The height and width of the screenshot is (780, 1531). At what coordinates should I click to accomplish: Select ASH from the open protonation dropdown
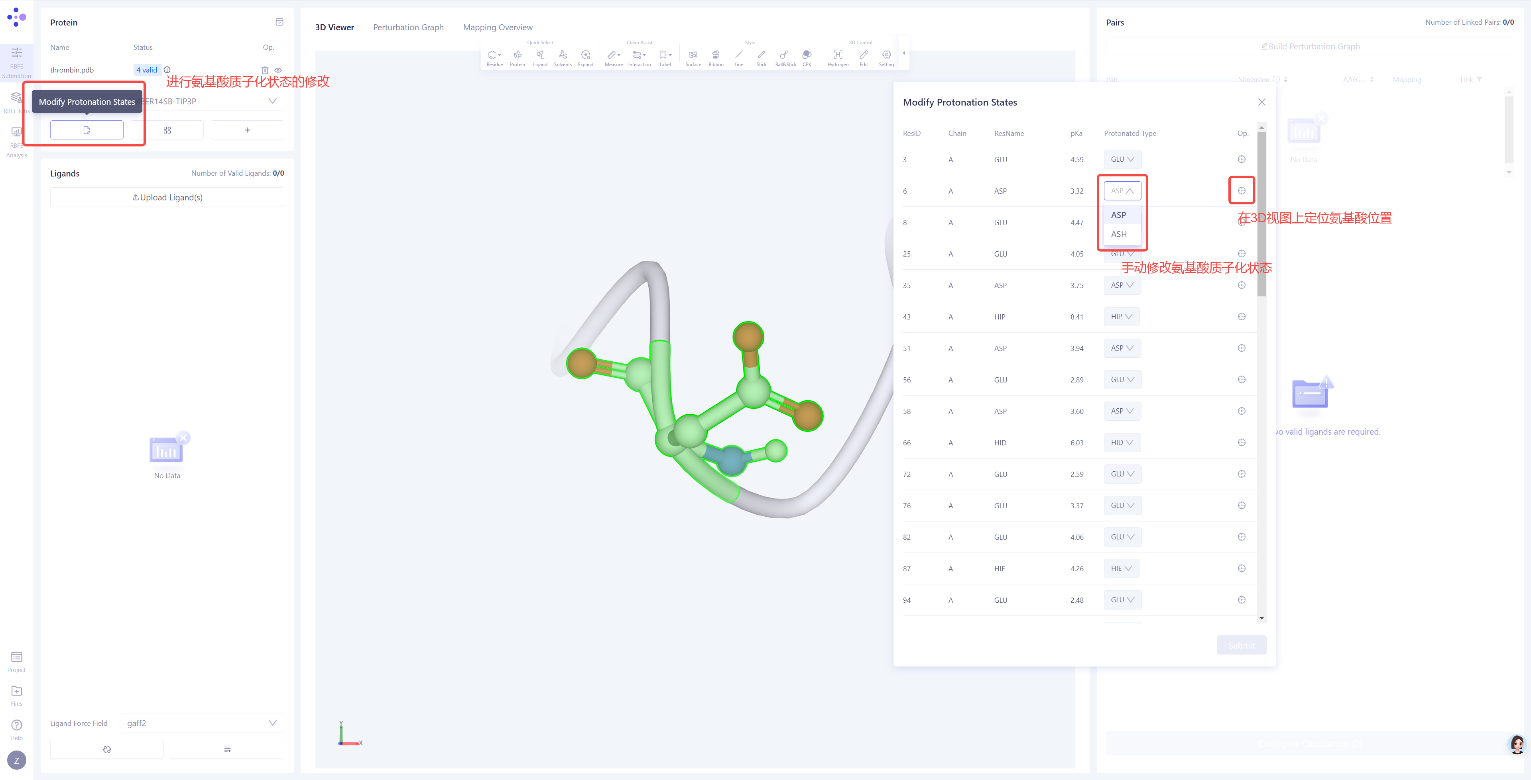(x=1119, y=234)
